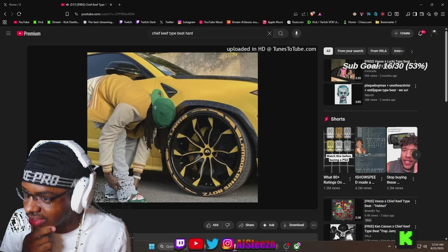Image resolution: width=448 pixels, height=252 pixels.
Task: Open options for Veeze x Lucki video
Action: (415, 62)
